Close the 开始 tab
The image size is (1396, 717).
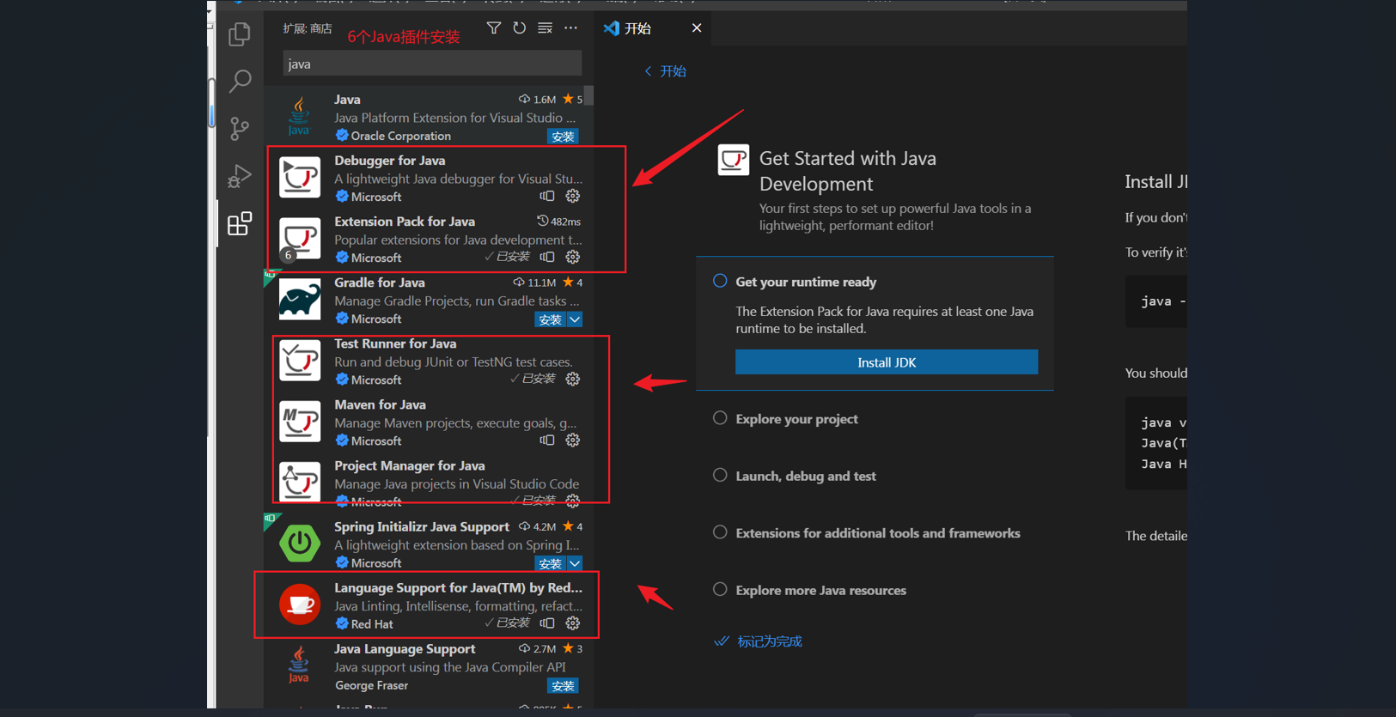click(x=697, y=28)
